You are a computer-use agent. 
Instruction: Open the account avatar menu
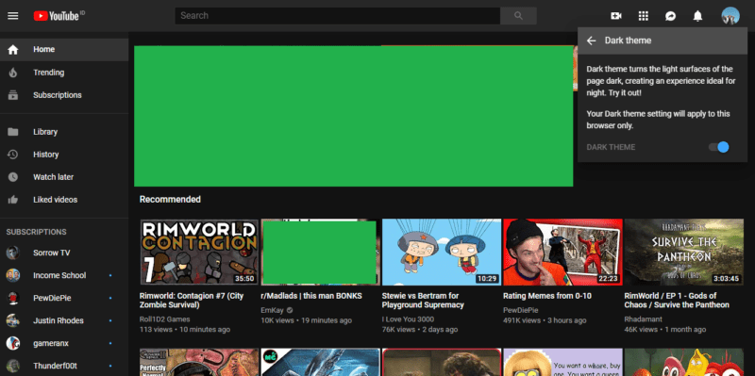730,16
